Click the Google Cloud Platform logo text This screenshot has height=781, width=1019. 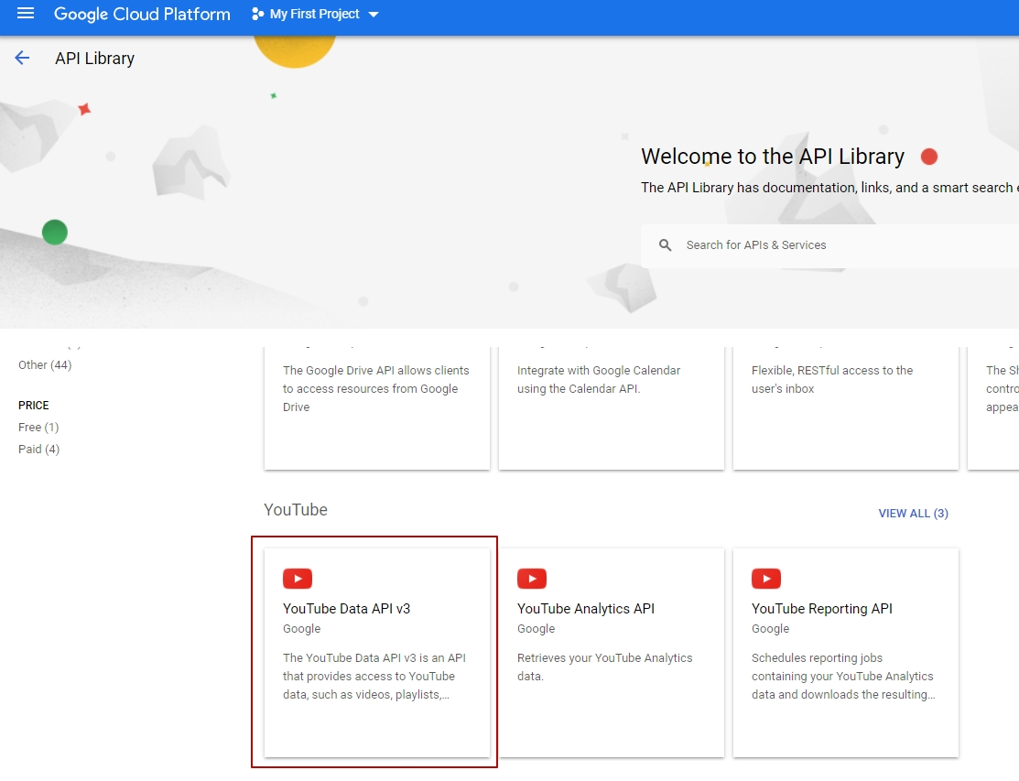(x=142, y=15)
